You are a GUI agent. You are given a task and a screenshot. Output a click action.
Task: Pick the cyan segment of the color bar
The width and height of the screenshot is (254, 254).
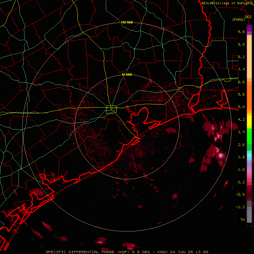point(249,155)
